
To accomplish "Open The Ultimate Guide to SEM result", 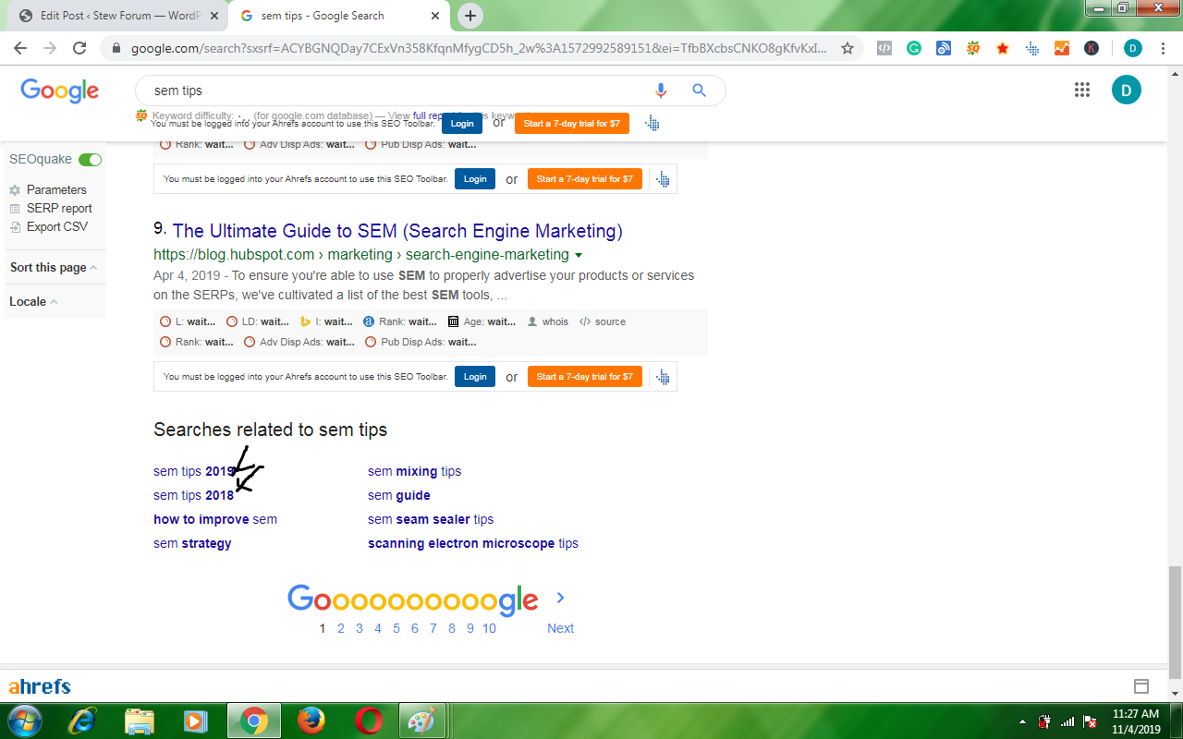I will [397, 231].
